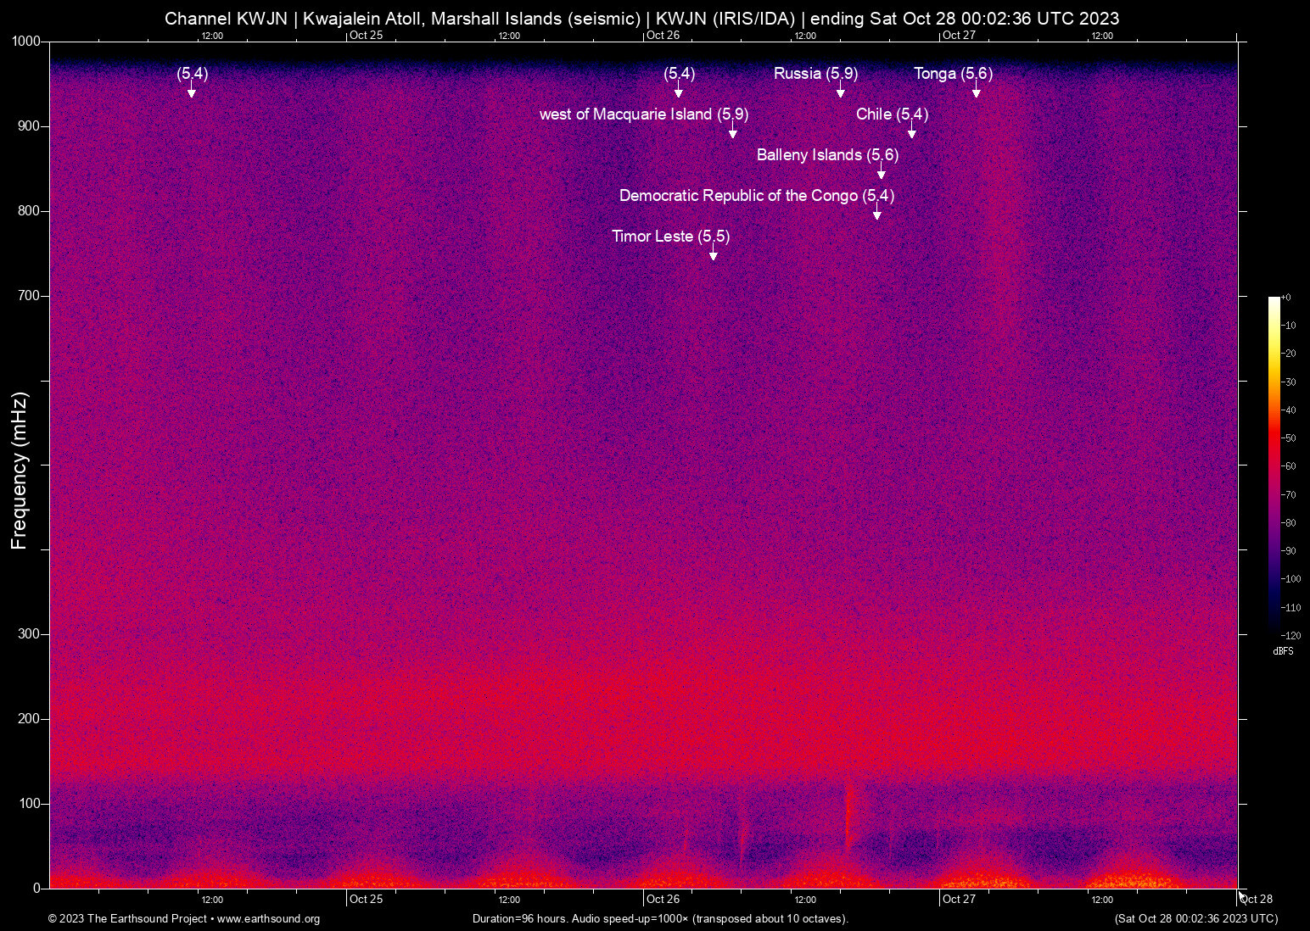Select the Balleny Islands (5.6) label
The height and width of the screenshot is (931, 1310).
[827, 155]
